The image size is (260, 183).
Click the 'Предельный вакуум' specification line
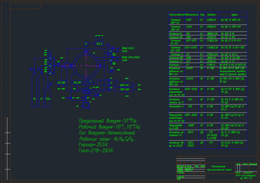tap(108, 121)
